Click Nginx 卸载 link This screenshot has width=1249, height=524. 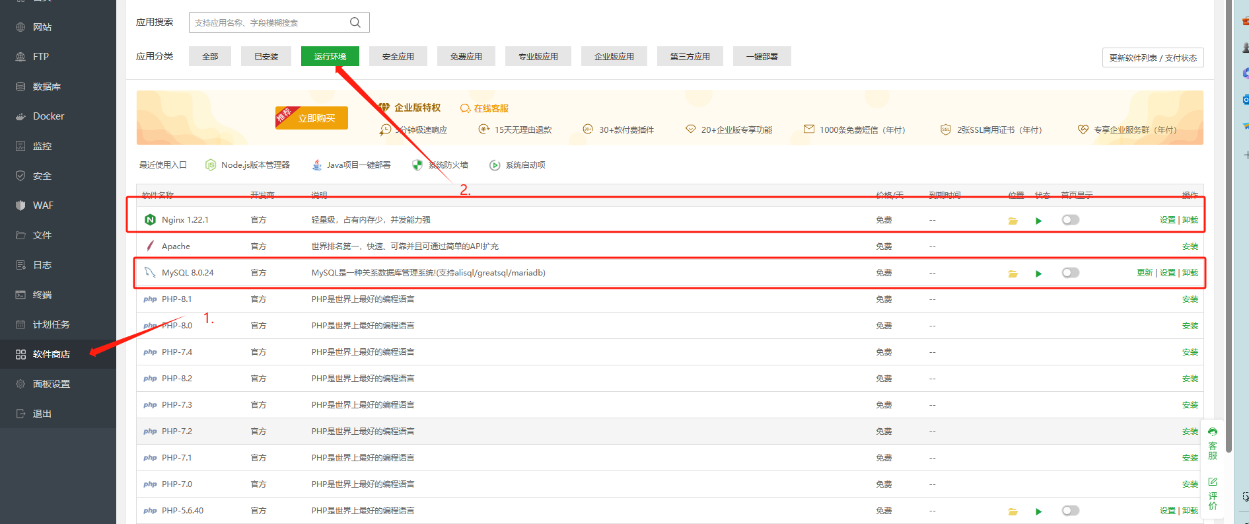point(1190,219)
